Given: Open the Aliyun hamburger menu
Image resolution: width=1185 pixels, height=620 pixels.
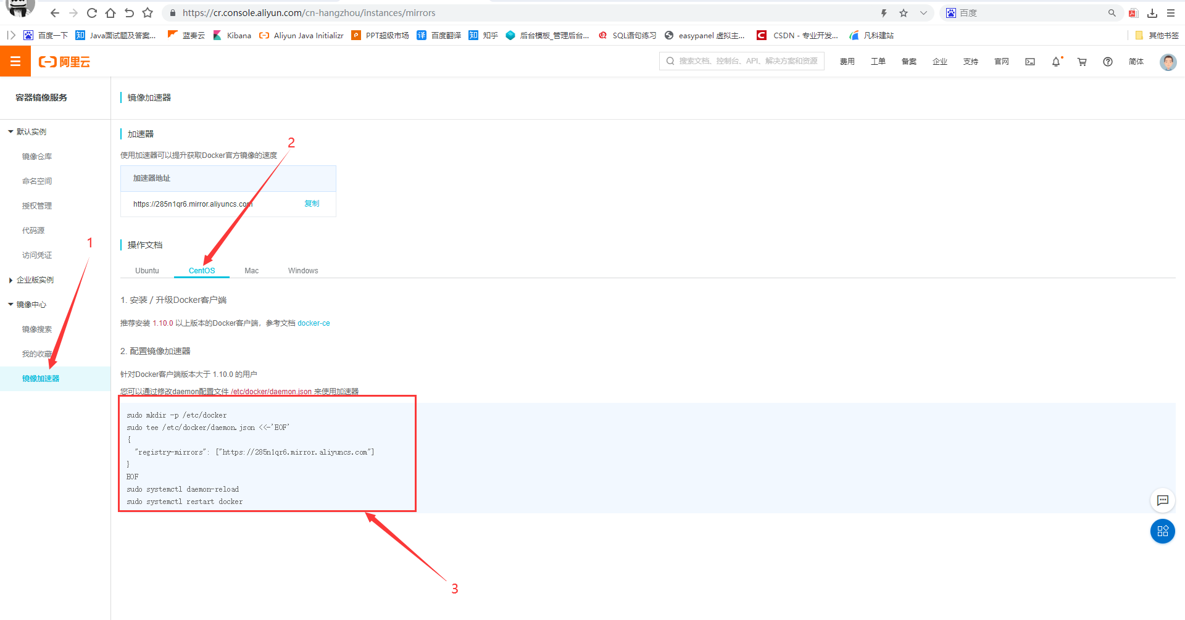Looking at the screenshot, I should coord(15,61).
